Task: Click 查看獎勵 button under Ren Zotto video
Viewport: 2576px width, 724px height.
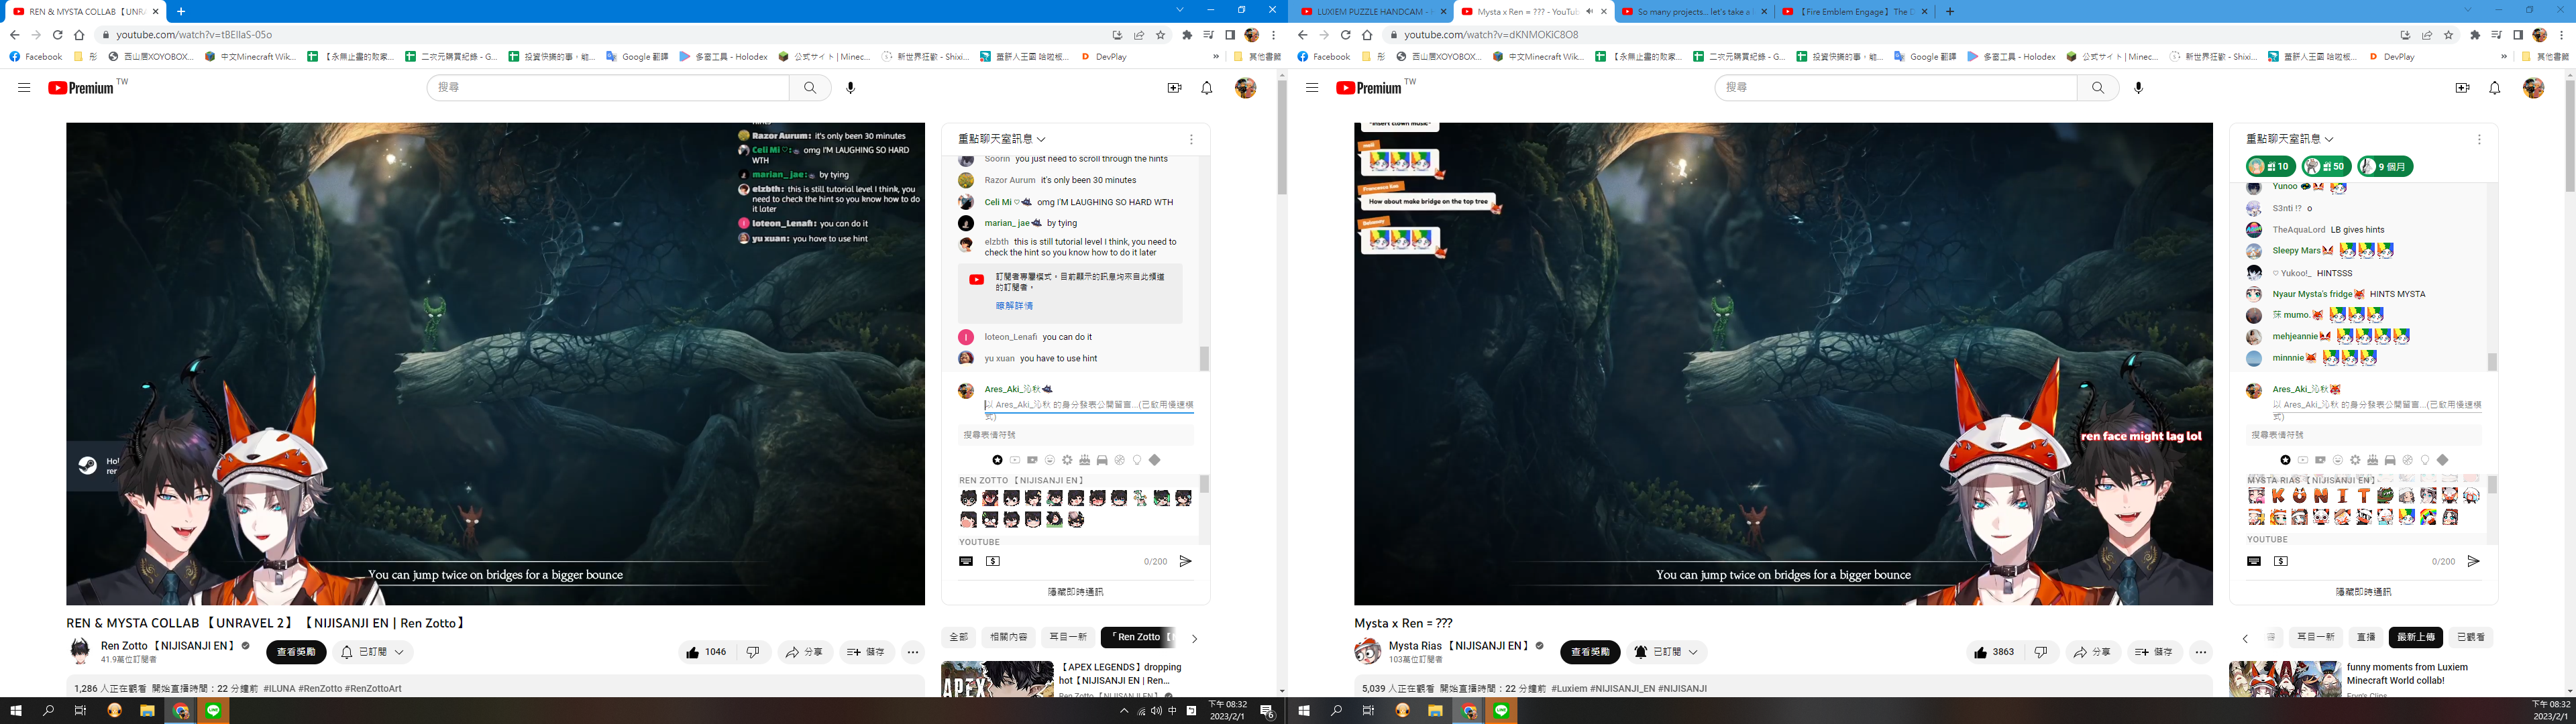Action: tap(296, 652)
